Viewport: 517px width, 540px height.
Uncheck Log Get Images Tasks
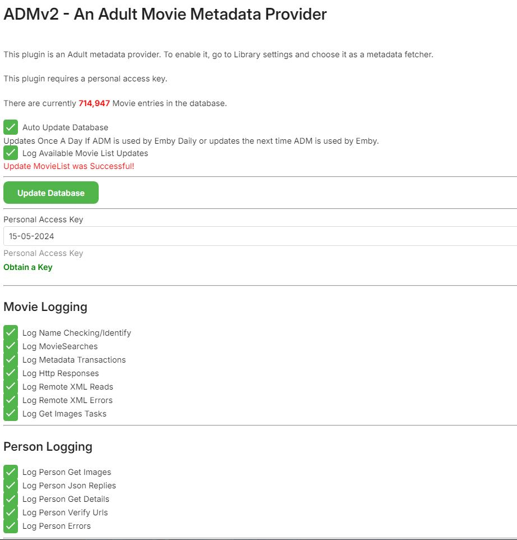[x=11, y=414]
